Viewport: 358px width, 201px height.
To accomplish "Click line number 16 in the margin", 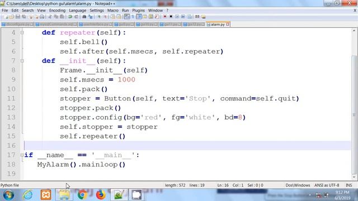I will pos(11,145).
